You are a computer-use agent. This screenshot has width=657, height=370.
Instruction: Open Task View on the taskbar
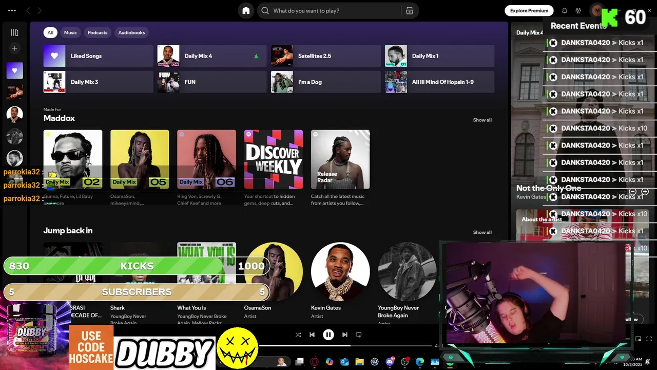coord(300,362)
